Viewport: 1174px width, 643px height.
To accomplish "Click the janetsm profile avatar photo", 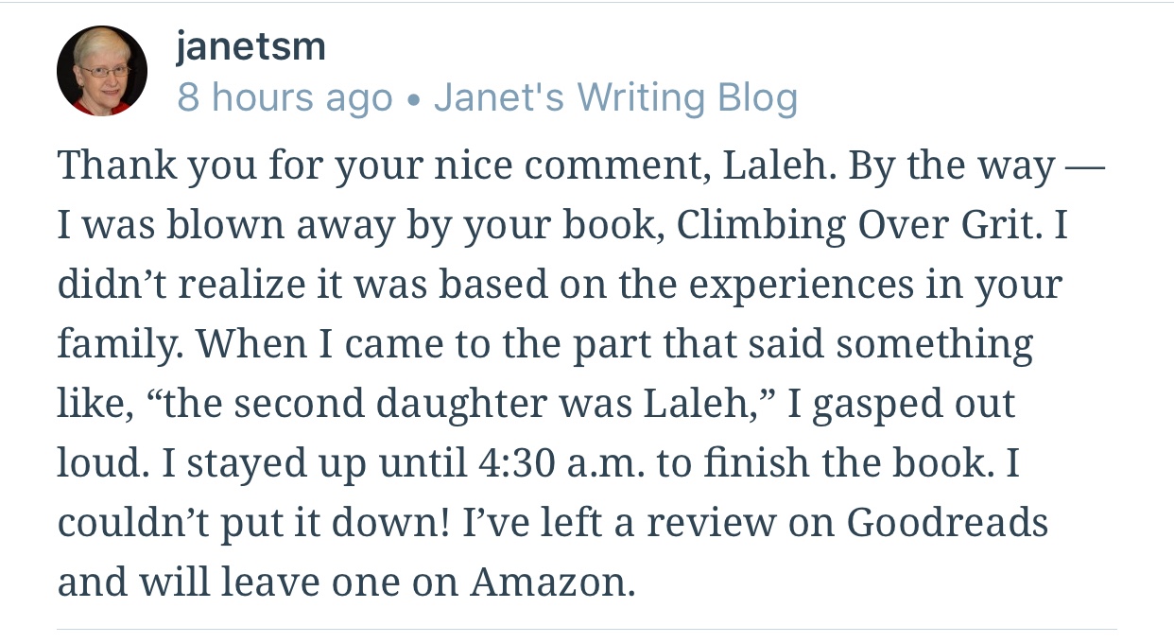I will [x=102, y=71].
